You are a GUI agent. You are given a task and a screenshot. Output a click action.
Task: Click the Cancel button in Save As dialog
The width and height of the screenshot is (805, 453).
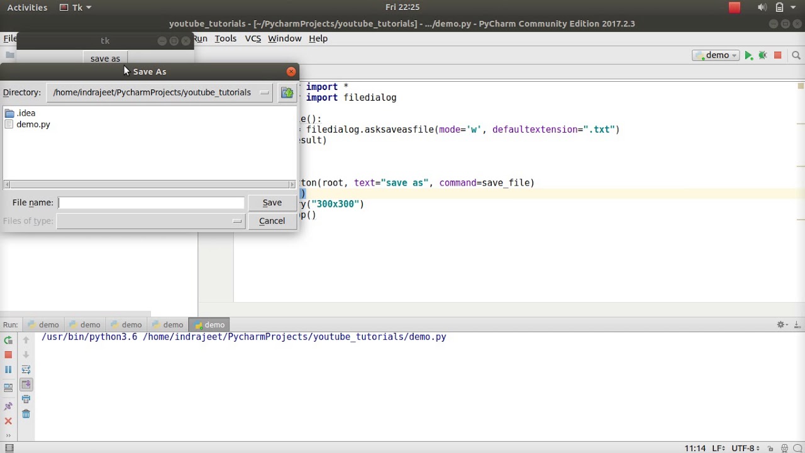tap(272, 221)
